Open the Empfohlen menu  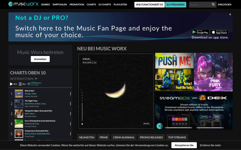click(59, 4)
